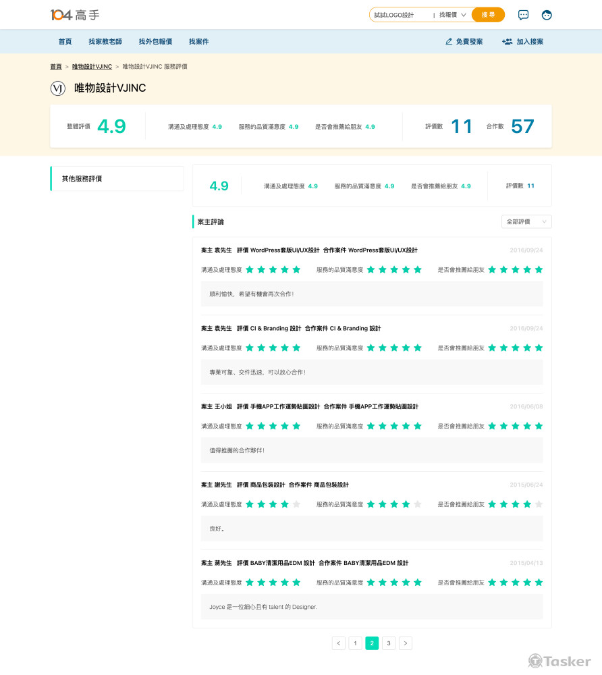The image size is (602, 675).
Task: Expand the 全部評價 filter dropdown
Action: (526, 221)
